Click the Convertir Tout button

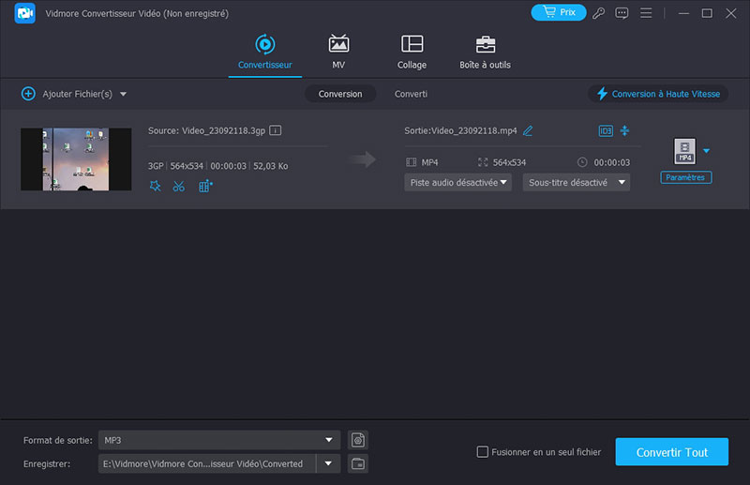tap(671, 452)
